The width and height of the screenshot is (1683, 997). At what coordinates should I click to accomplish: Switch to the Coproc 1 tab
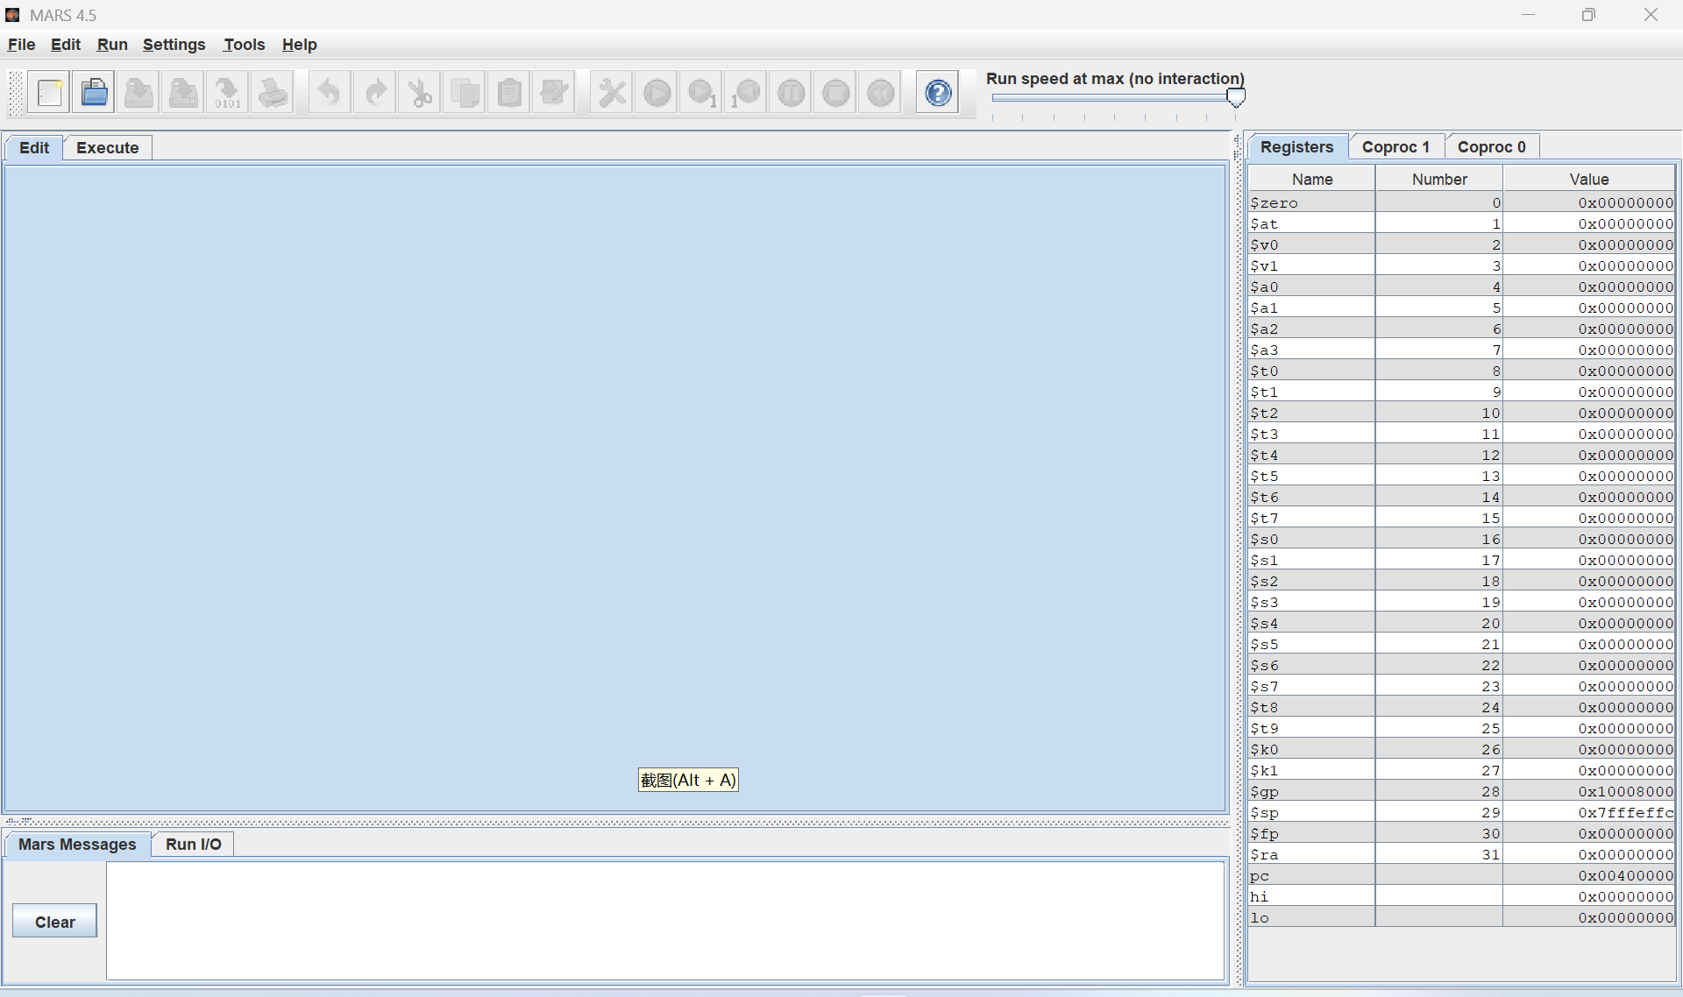(1395, 147)
